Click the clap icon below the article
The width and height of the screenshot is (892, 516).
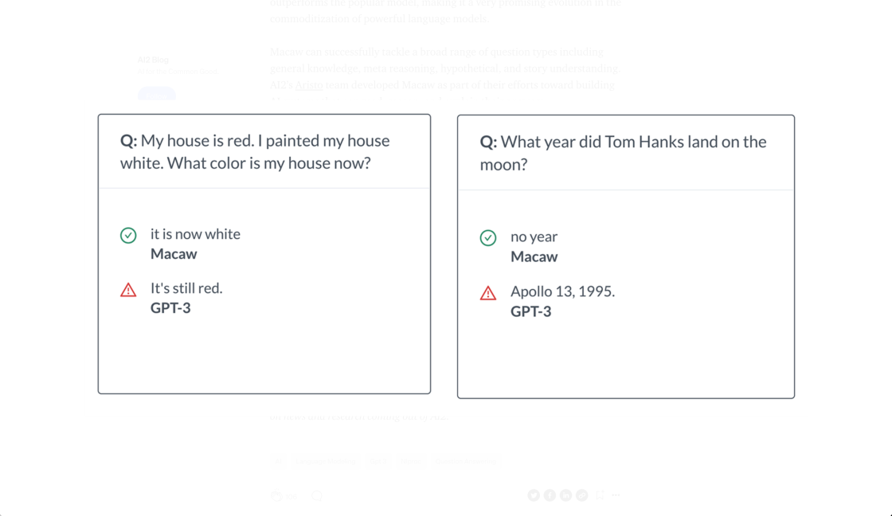pos(276,495)
